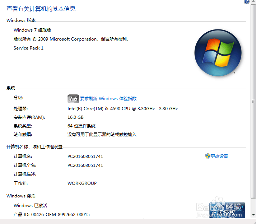Screen dimensions: 256x224
Task: Click the 安装内存(RAM) label
Action: point(29,117)
